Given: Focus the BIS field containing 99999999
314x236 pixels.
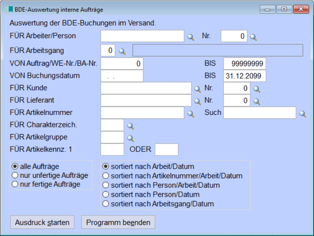Looking at the screenshot, I should point(245,64).
